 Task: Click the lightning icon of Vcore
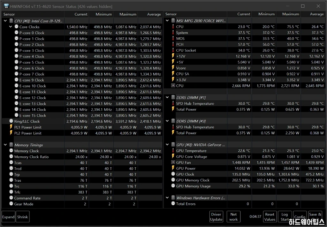(x=173, y=68)
